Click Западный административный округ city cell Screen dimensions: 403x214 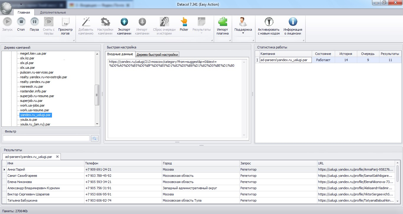tap(200, 188)
